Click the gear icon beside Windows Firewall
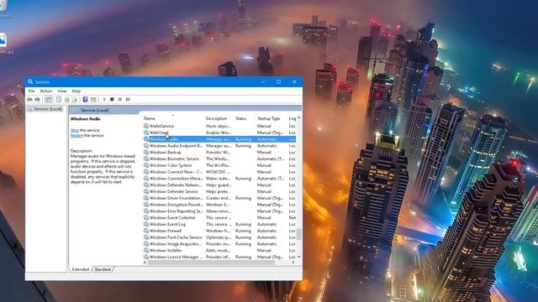538x302 pixels. tap(146, 231)
